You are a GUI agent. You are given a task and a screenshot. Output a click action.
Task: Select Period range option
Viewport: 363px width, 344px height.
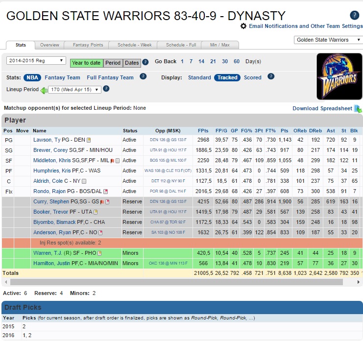point(113,63)
